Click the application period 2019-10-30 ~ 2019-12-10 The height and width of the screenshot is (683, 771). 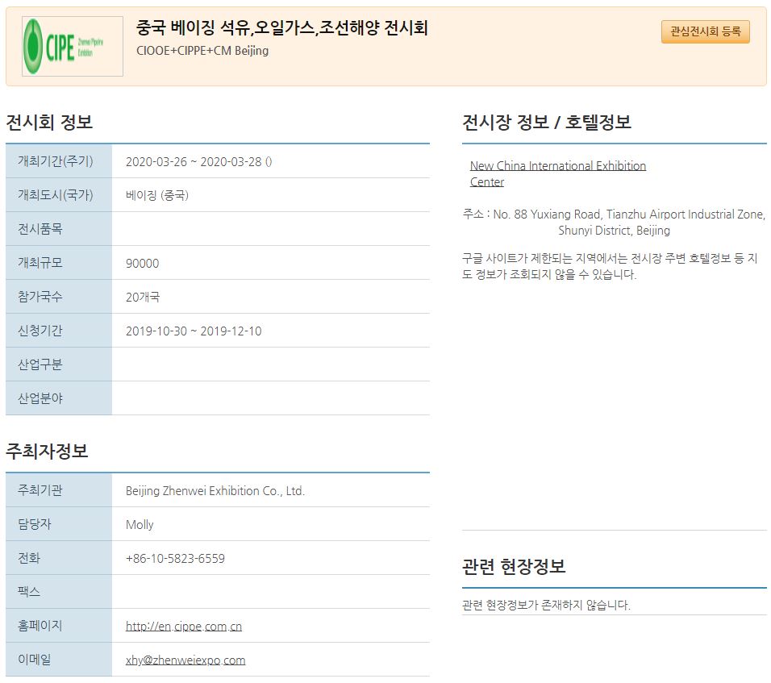[194, 331]
